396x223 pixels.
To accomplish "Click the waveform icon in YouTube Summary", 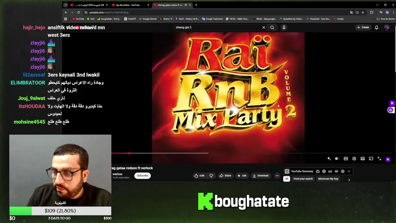I will 336,171.
